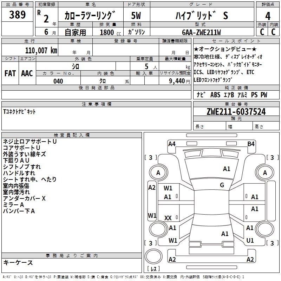The width and height of the screenshot is (281, 281).
Task: Click inspector note 下廻りAU
Action: coord(16,161)
